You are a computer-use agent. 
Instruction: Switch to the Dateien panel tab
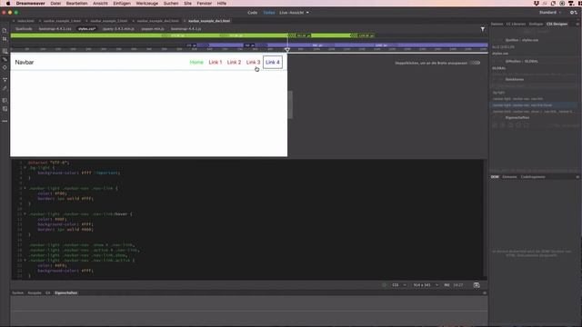[497, 25]
